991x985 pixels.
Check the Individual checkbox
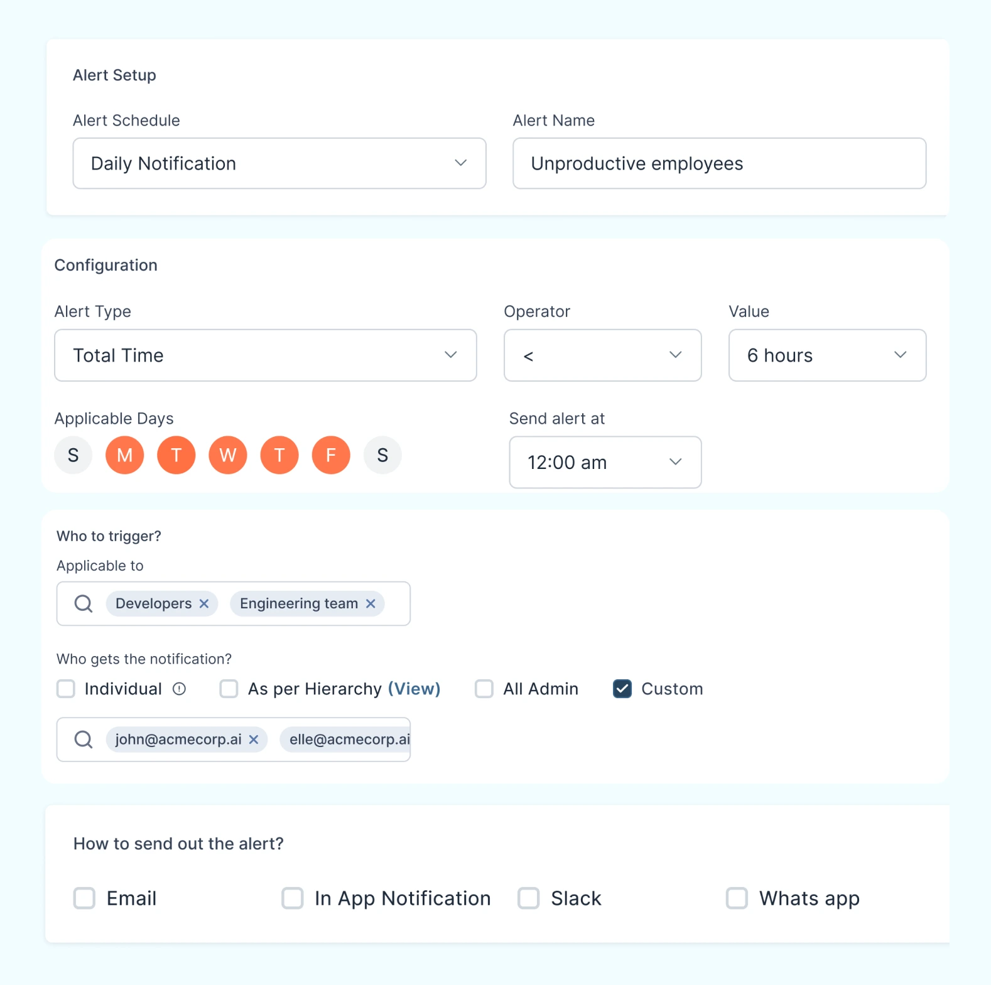coord(66,689)
